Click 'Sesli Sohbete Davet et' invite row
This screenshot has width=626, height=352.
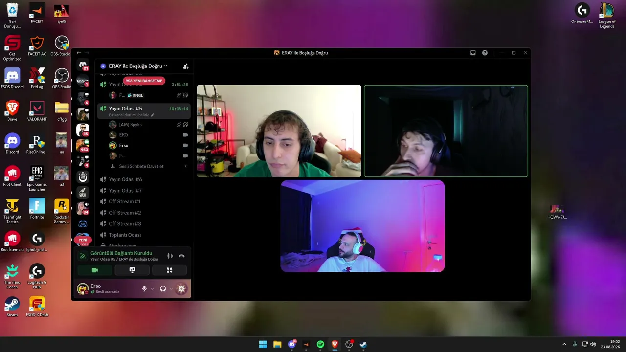click(x=149, y=166)
